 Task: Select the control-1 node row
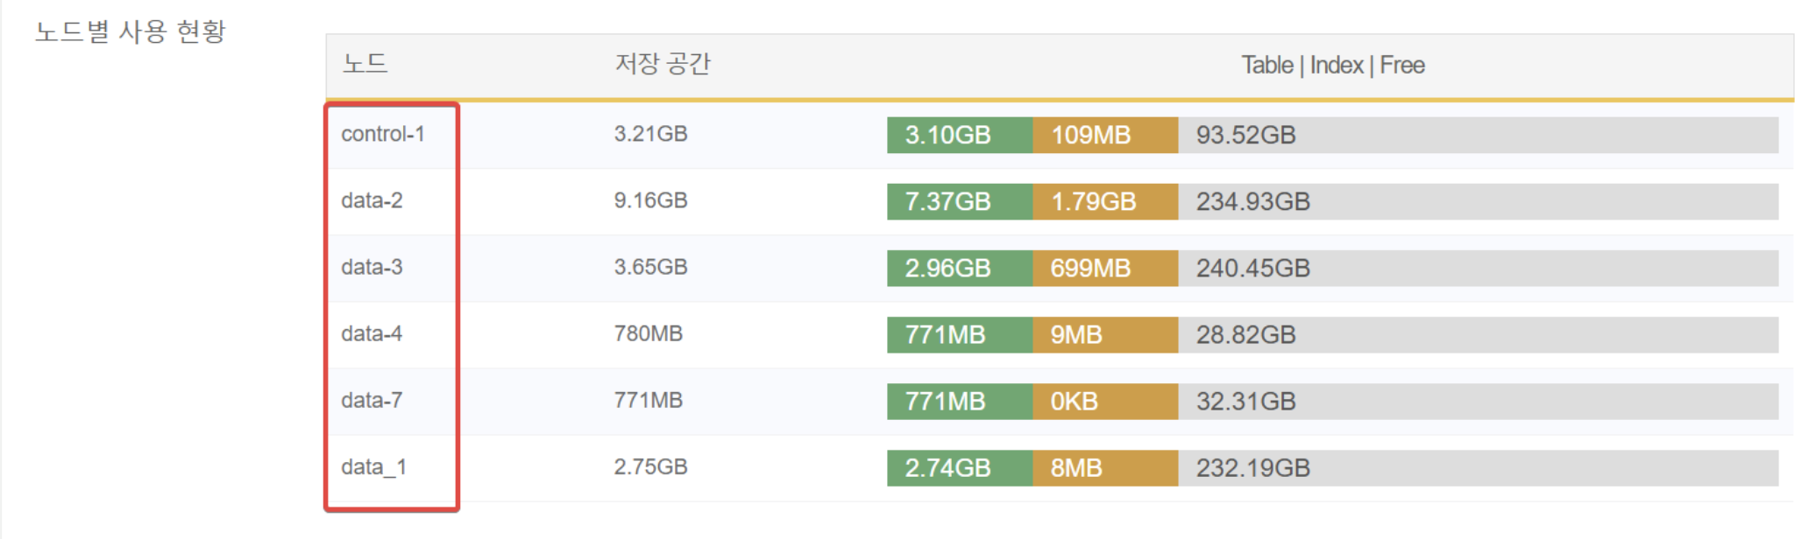1059,135
